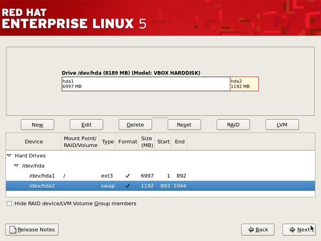Screen dimensions: 321x241
Task: Select the /dev/hda2 swap row
Action: pyautogui.click(x=160, y=186)
